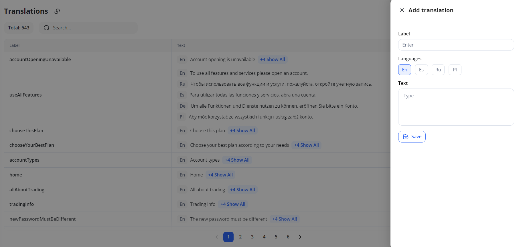
Task: Select the Ru language toggle
Action: click(438, 70)
